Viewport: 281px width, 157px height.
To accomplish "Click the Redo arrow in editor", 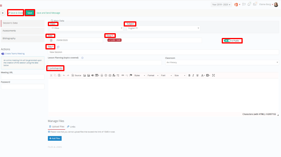I will [68, 76].
